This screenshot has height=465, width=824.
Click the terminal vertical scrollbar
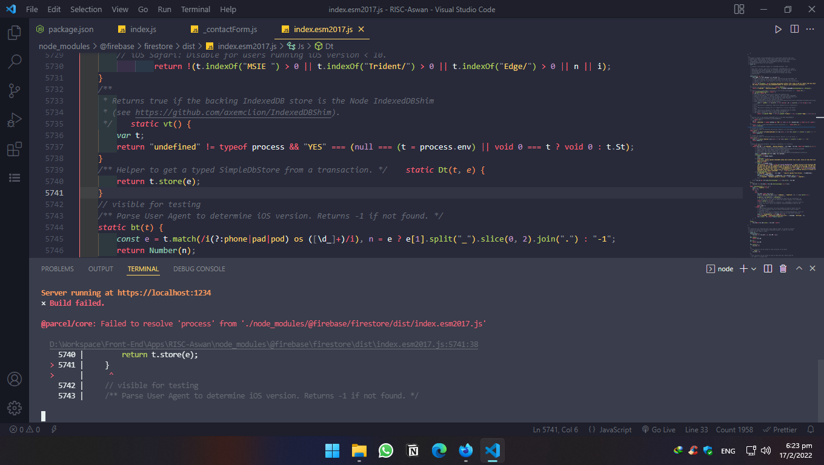[x=820, y=391]
